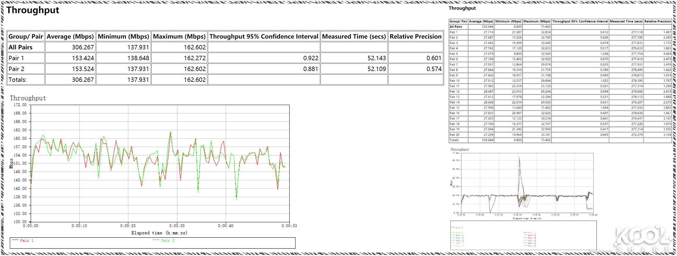Screen dimensions: 677x256
Task: Click the "Group/ Pair" header in the large table
Action: pos(26,37)
